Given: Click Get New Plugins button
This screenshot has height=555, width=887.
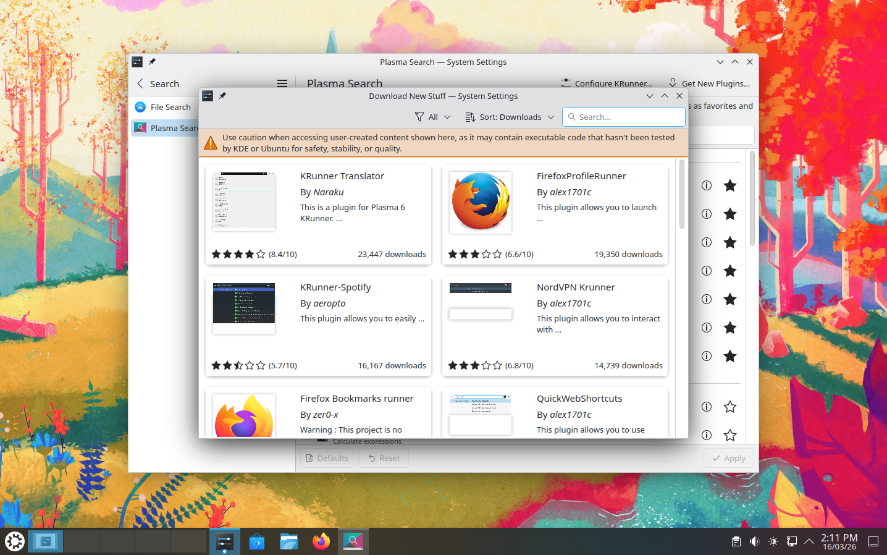Looking at the screenshot, I should [x=709, y=83].
